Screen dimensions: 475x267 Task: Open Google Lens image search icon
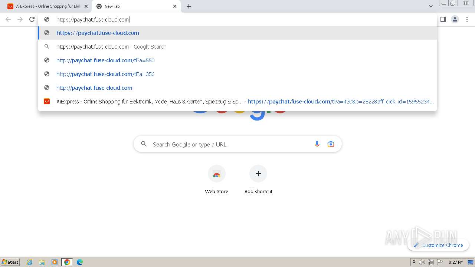(331, 144)
